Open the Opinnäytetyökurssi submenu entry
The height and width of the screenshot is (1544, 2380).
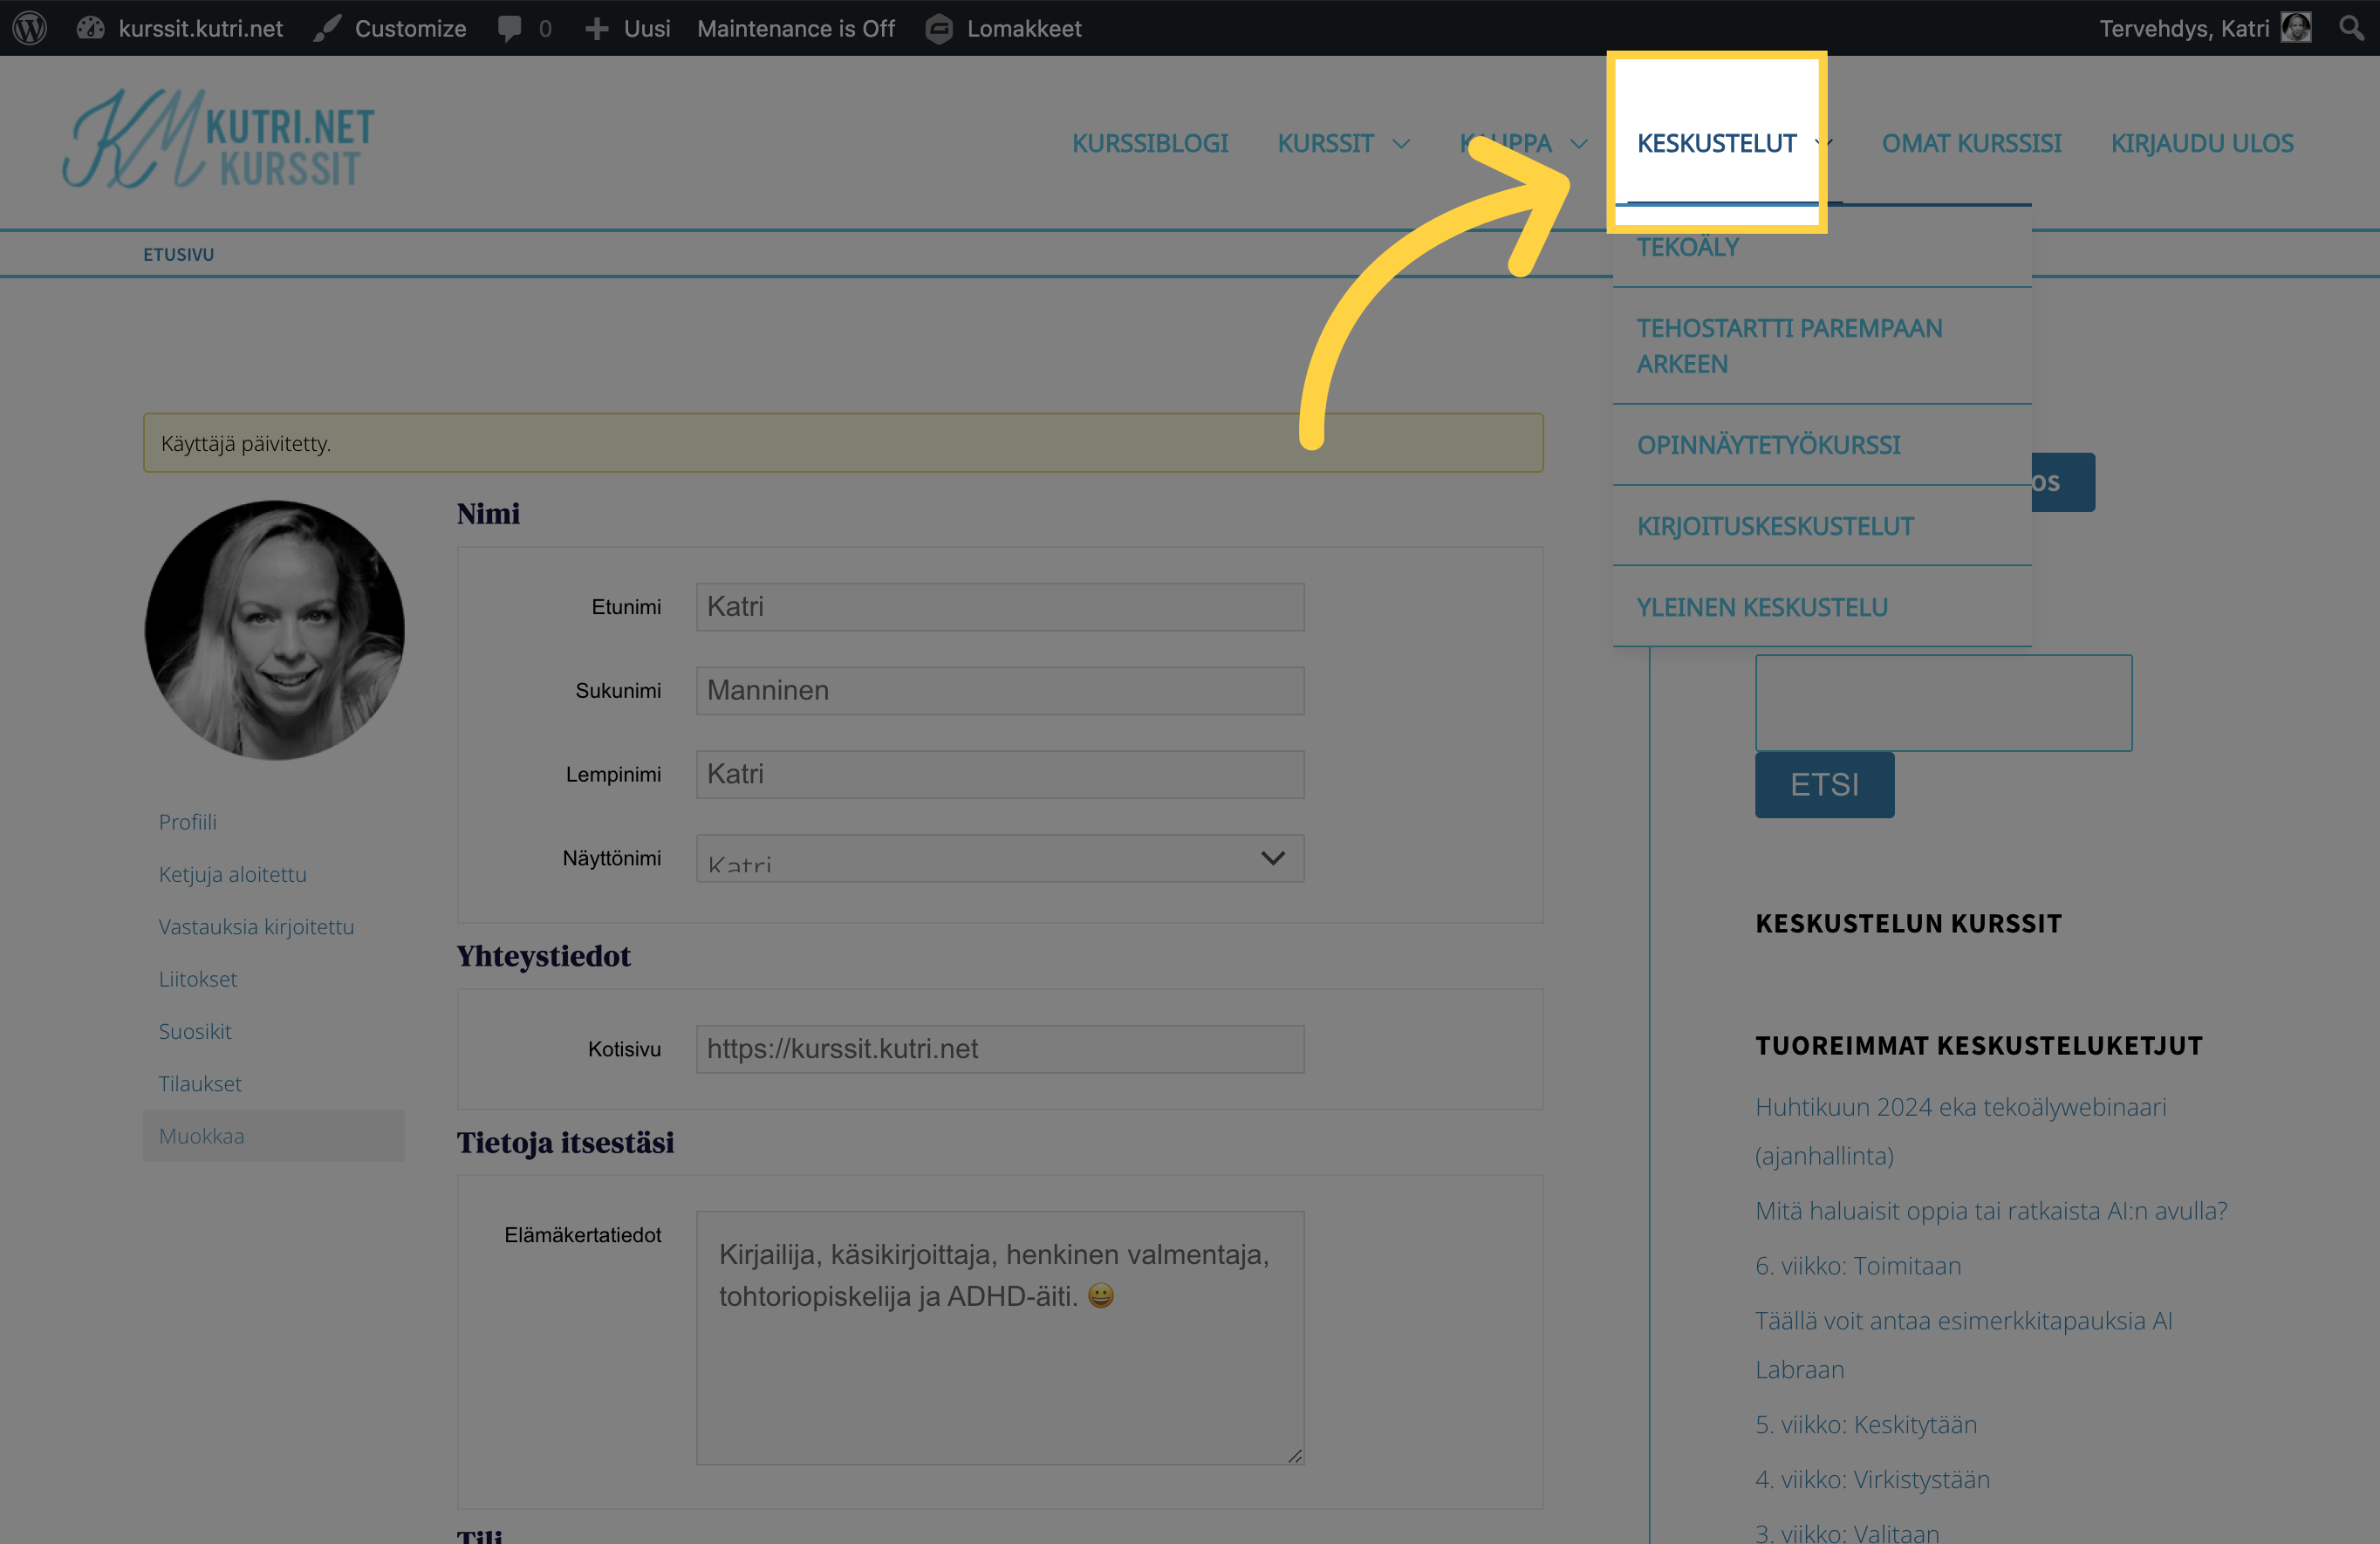1768,445
